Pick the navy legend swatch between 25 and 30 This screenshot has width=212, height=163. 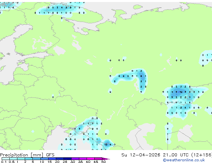click(68, 159)
